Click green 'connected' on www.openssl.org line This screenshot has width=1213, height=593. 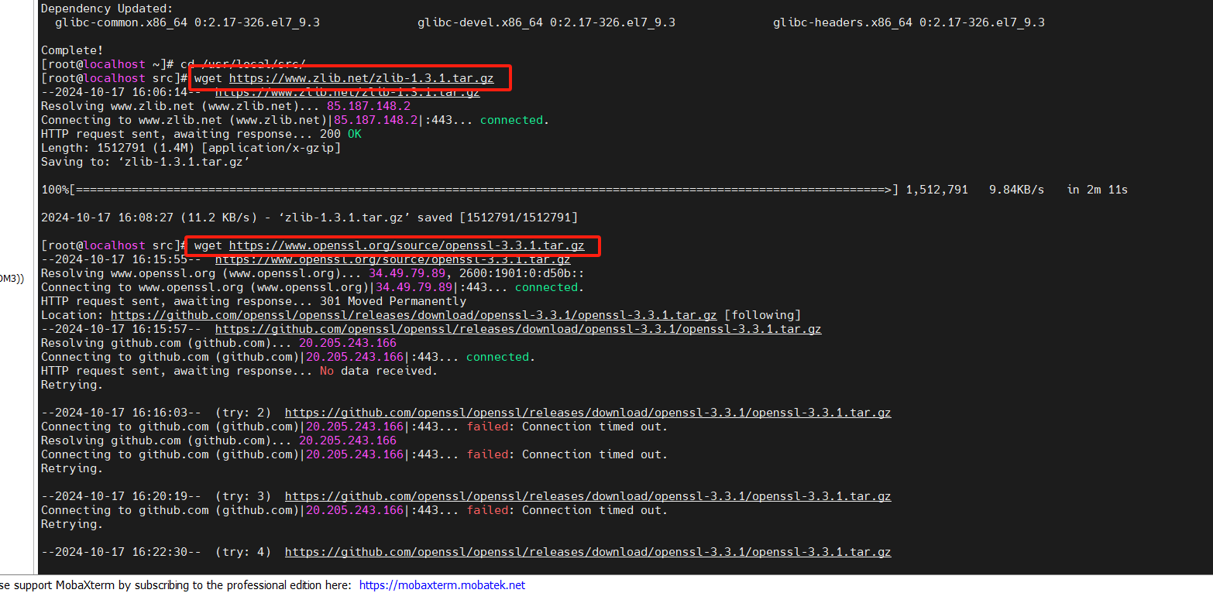(x=546, y=287)
